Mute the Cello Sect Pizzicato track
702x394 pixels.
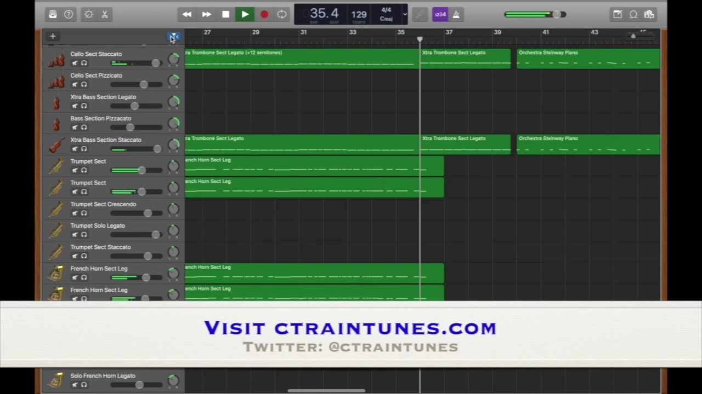pos(75,84)
